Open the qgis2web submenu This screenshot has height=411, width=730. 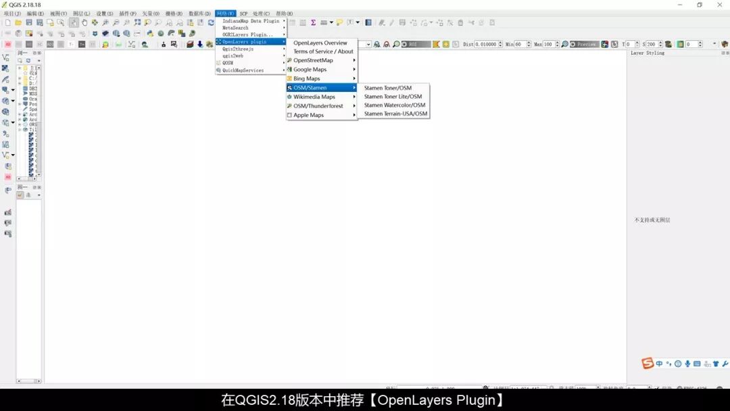tap(251, 56)
